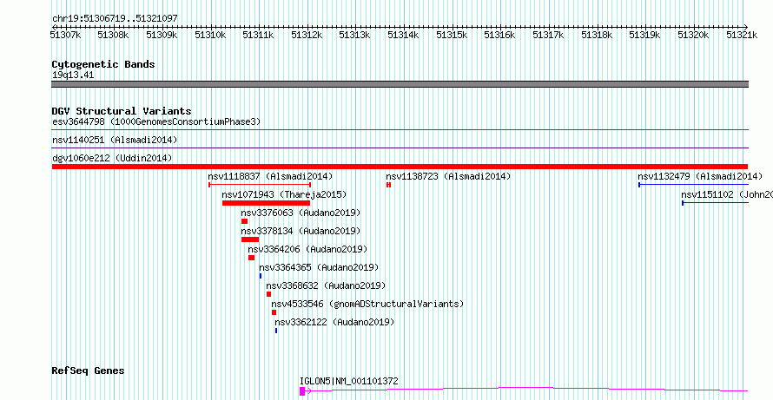Open nsv1140251 (Alsmadi2014) label

(x=115, y=140)
